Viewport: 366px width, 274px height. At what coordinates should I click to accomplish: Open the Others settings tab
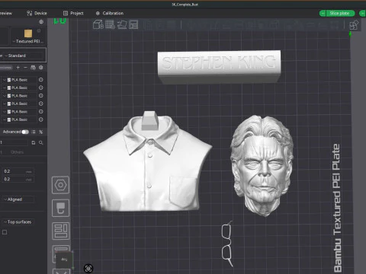click(x=17, y=152)
